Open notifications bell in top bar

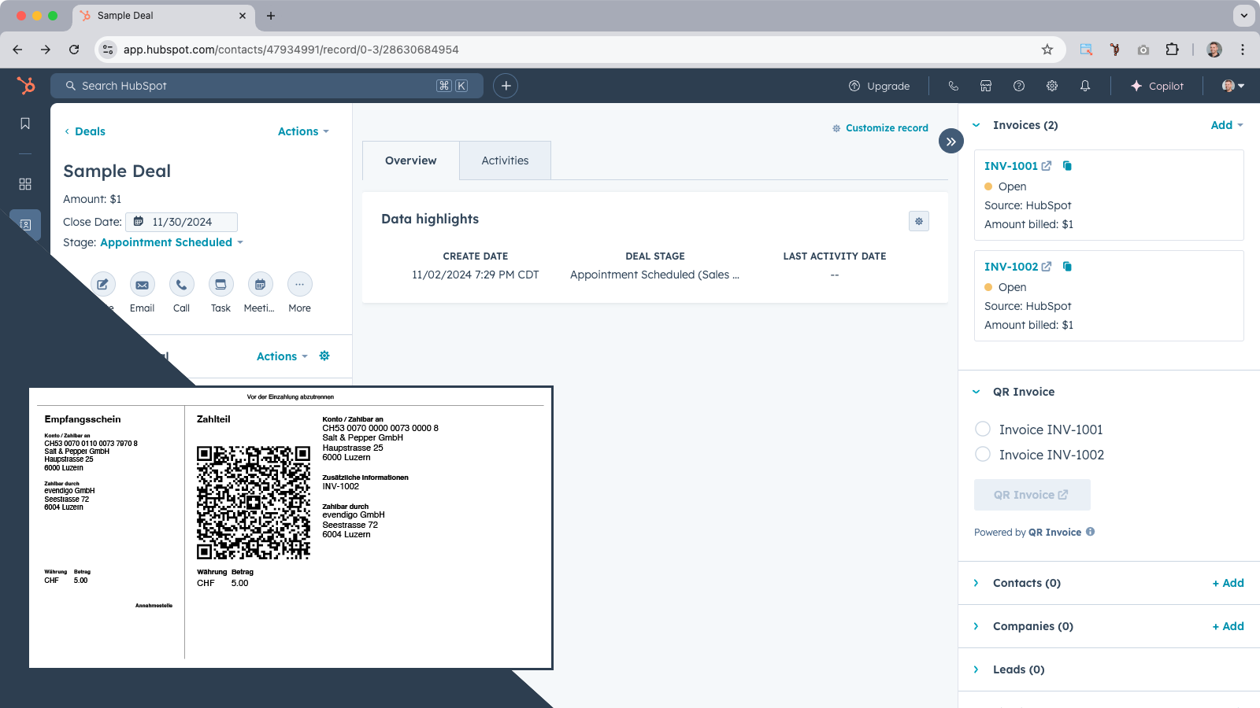tap(1084, 86)
